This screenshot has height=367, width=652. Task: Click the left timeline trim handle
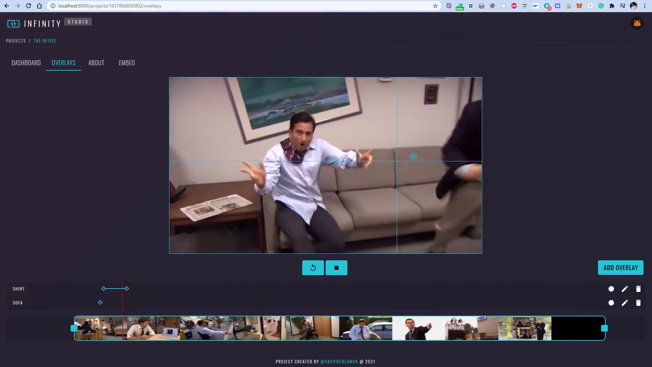point(74,328)
